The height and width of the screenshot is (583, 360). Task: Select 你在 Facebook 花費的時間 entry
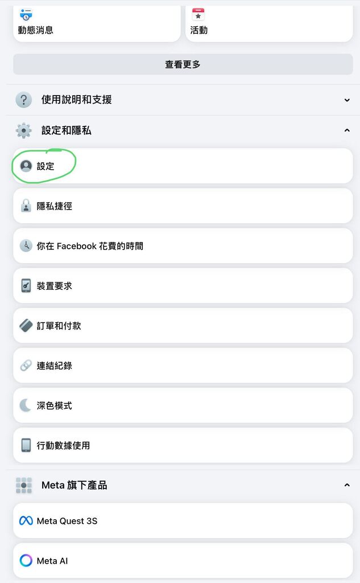pyautogui.click(x=183, y=245)
